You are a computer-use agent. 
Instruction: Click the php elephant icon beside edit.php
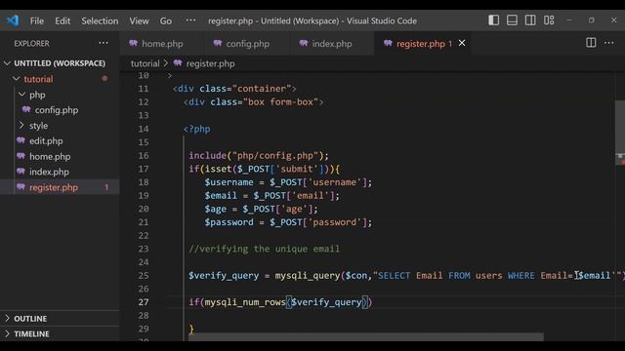(21, 140)
